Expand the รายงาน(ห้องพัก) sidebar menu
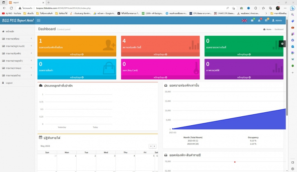The image size is (297, 172). [16, 53]
